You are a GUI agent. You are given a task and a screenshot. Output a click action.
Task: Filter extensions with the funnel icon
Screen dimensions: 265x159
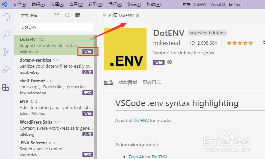(x=56, y=15)
